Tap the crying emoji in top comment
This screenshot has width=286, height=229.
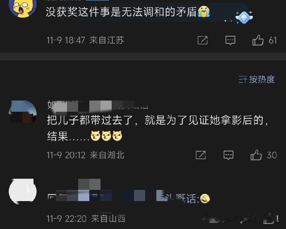click(x=204, y=12)
